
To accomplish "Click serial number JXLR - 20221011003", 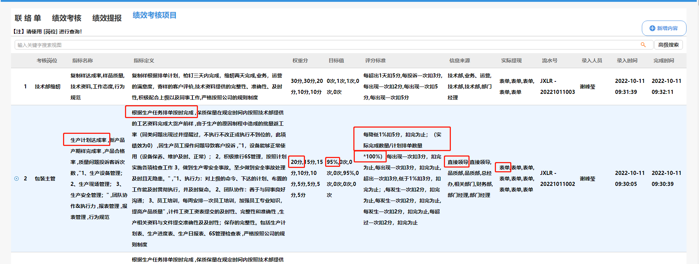I will 558,87.
